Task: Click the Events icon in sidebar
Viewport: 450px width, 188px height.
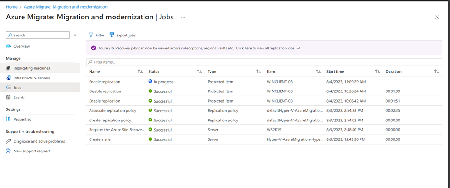Action: tap(8, 97)
